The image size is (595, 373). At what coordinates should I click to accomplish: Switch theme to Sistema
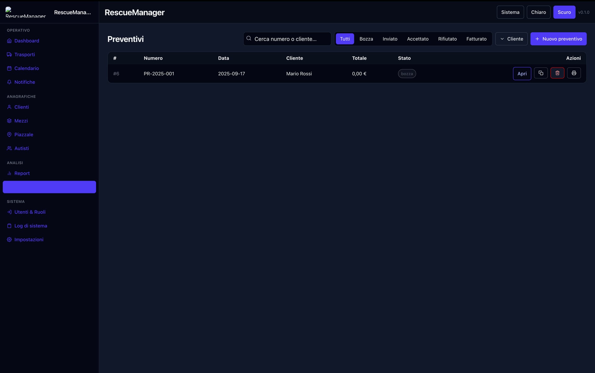pyautogui.click(x=510, y=12)
